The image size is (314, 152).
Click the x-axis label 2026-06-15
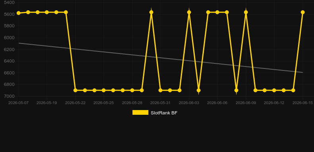[303, 103]
